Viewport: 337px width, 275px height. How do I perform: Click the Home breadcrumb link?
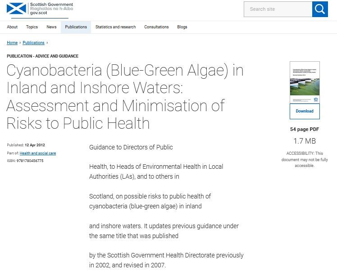pos(12,43)
